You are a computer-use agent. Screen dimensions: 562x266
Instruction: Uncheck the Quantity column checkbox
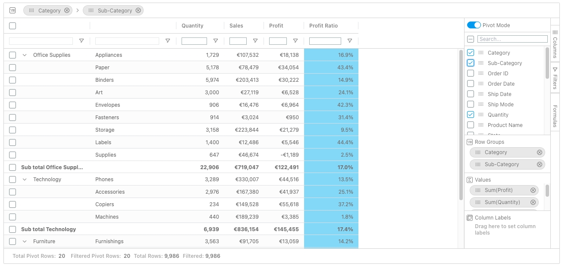tap(471, 115)
